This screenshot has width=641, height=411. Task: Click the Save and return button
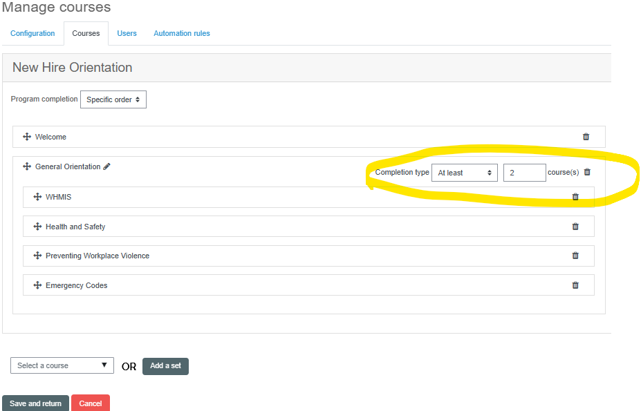pyautogui.click(x=35, y=403)
